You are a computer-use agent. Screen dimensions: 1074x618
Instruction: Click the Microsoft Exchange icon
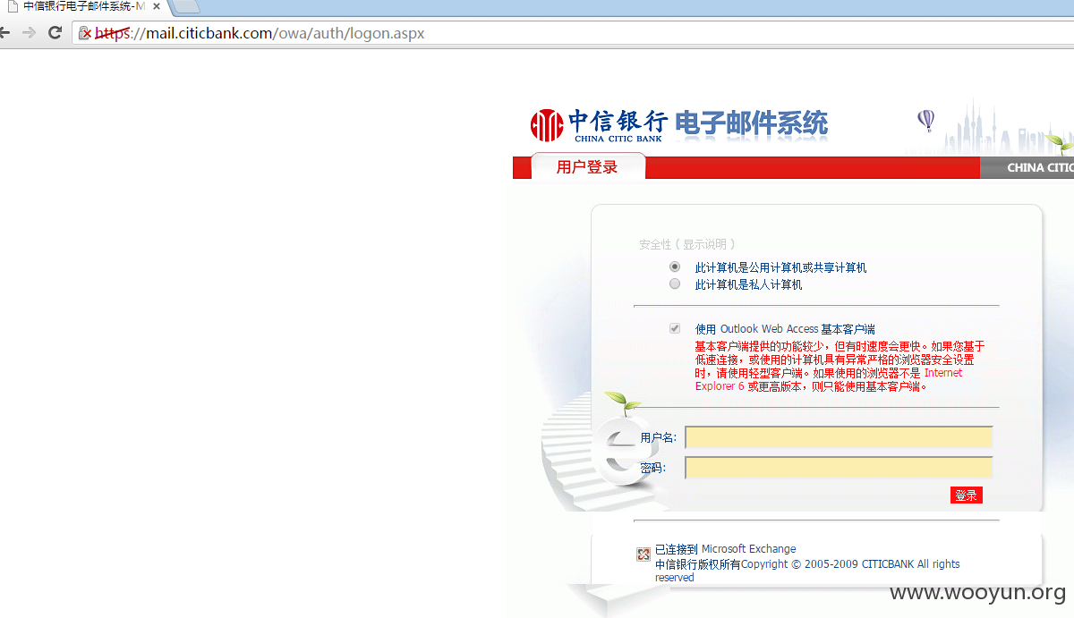643,555
